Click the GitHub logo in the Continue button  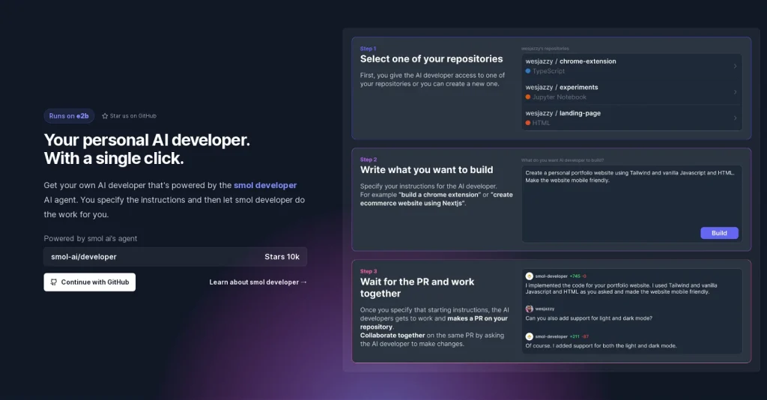[53, 282]
